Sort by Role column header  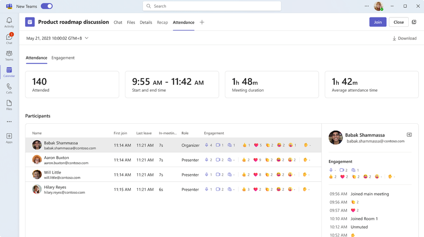(x=185, y=133)
